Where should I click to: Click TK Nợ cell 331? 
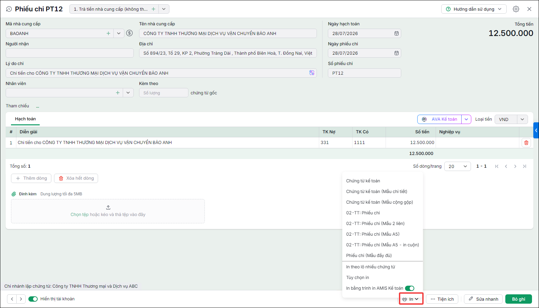tap(336, 143)
